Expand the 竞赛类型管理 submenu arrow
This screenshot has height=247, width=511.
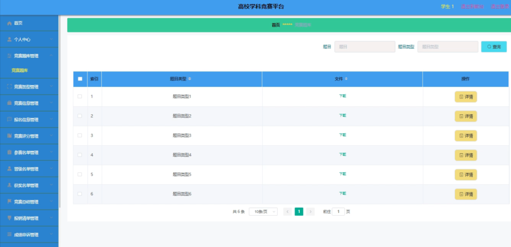51,87
